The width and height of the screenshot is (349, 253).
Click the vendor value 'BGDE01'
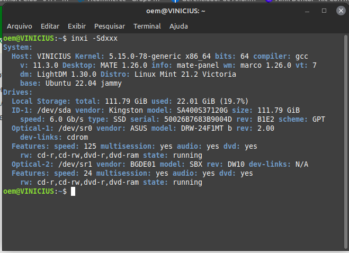(143, 165)
